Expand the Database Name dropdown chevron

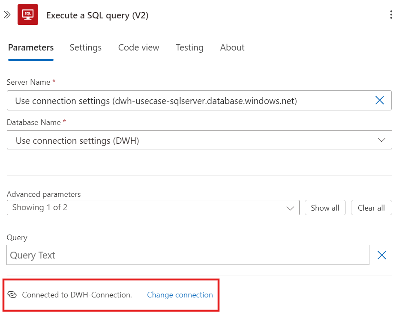click(381, 140)
